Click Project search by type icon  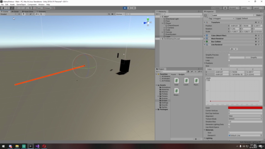[188, 72]
